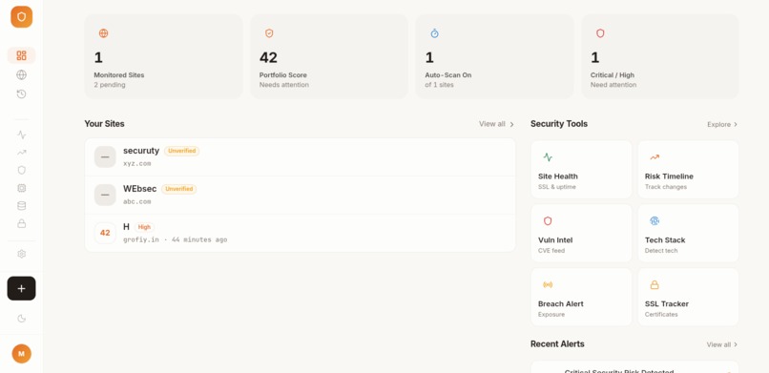
Task: Open the Vuln Intel tool label
Action: (555, 240)
